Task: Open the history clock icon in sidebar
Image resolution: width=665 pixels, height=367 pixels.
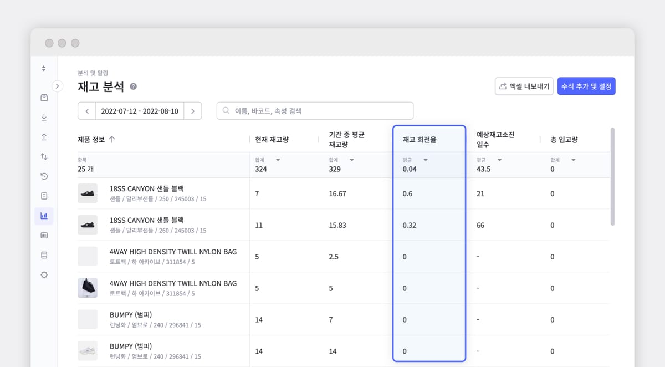Action: pyautogui.click(x=44, y=176)
